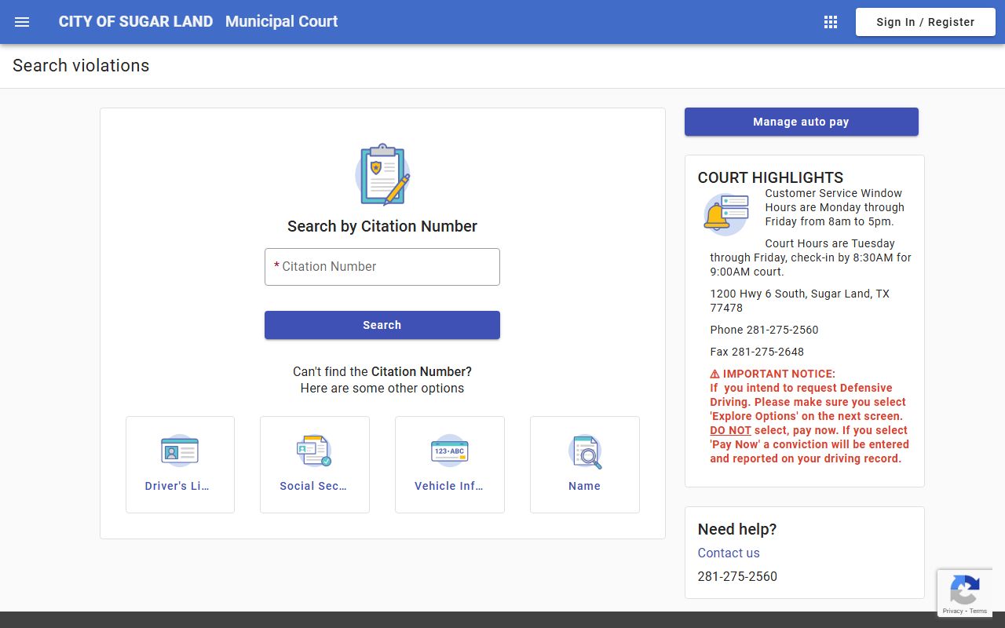The image size is (1005, 628).
Task: Search by Driver's License card
Action: point(180,465)
